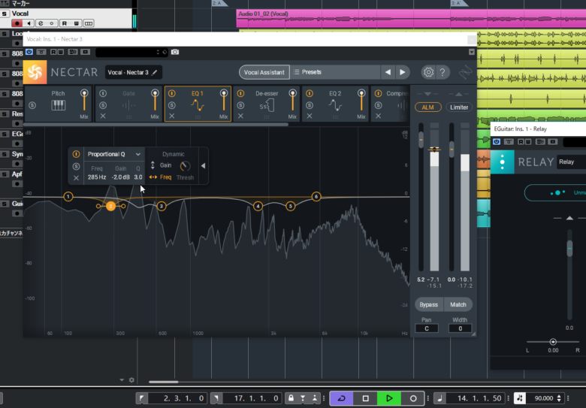The image size is (586, 408).
Task: Click EQ node 3
Action: (161, 206)
